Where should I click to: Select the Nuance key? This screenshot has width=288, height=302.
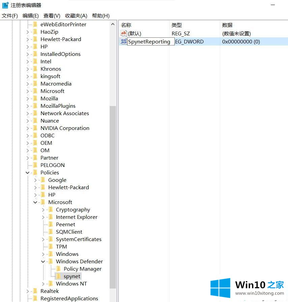point(50,121)
